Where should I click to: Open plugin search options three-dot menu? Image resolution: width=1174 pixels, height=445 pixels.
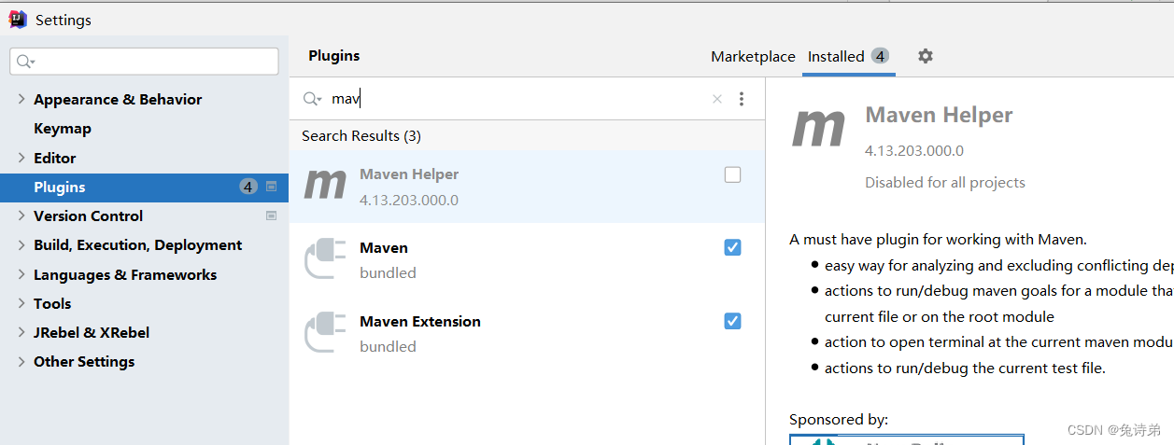742,99
